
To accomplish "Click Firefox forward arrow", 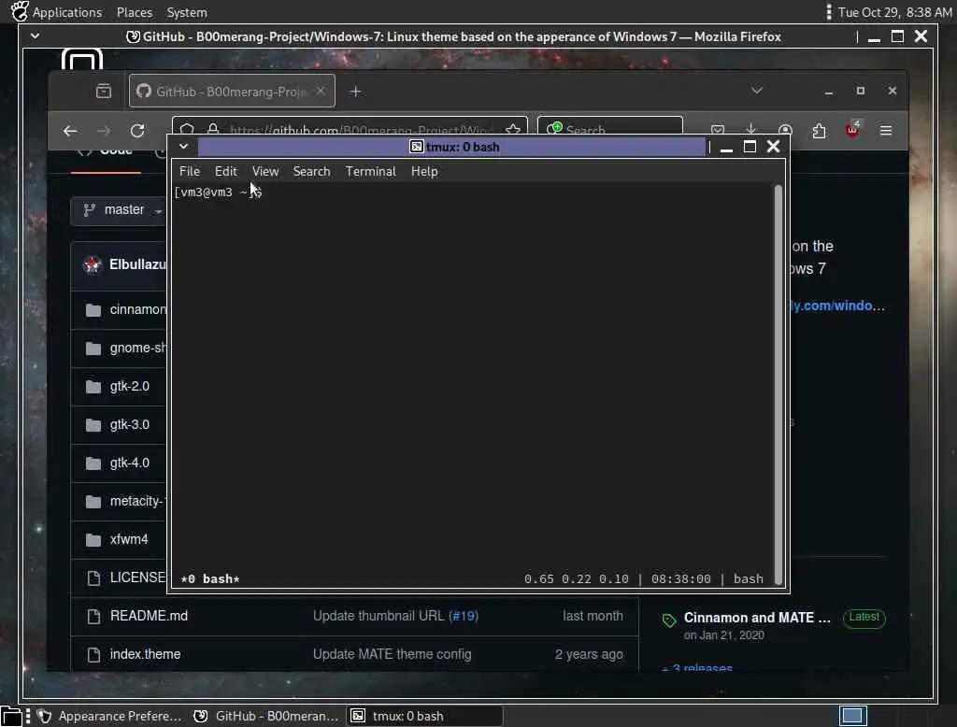I will [x=104, y=131].
